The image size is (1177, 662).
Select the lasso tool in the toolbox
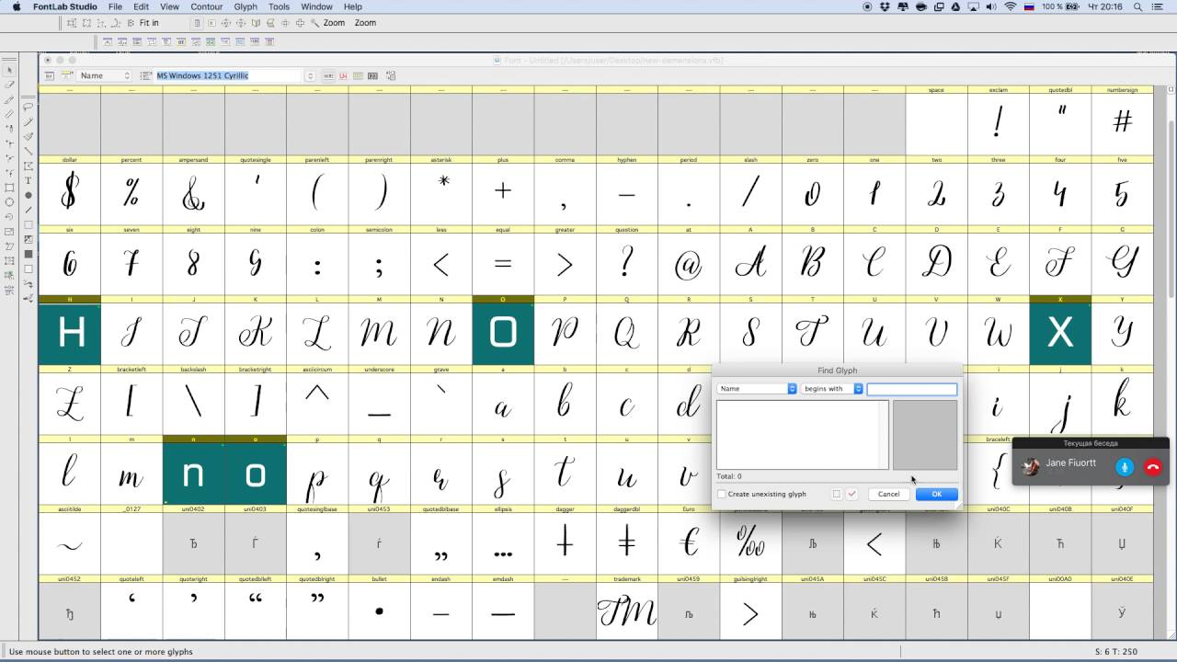pos(29,107)
